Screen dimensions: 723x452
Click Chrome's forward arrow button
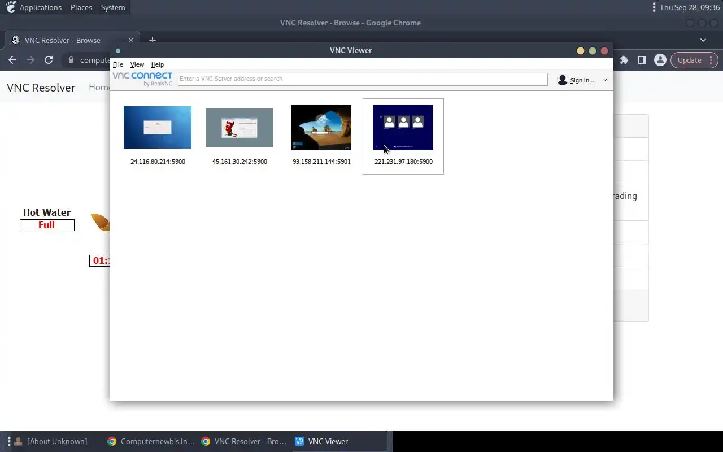coord(31,60)
